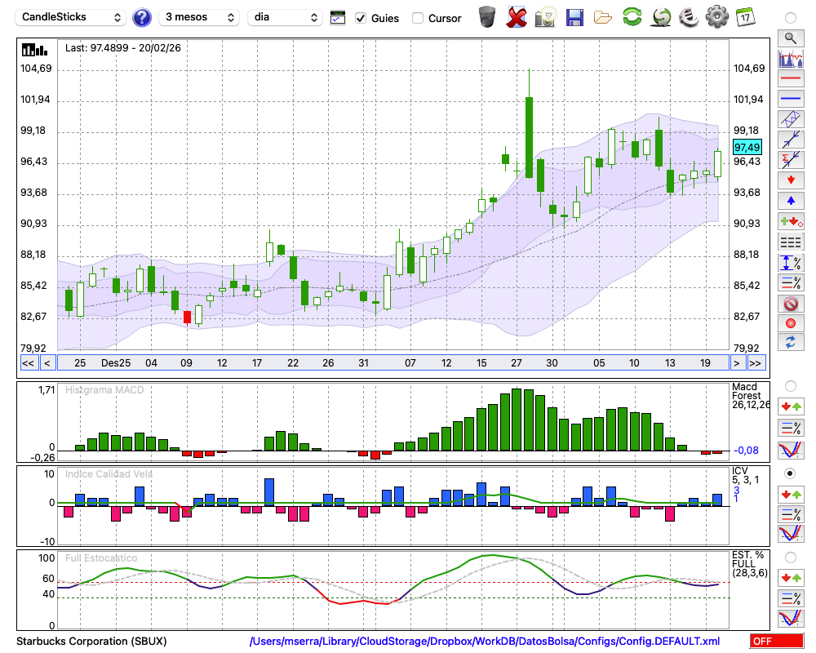Uncheck the Guies checkbox

(x=361, y=18)
